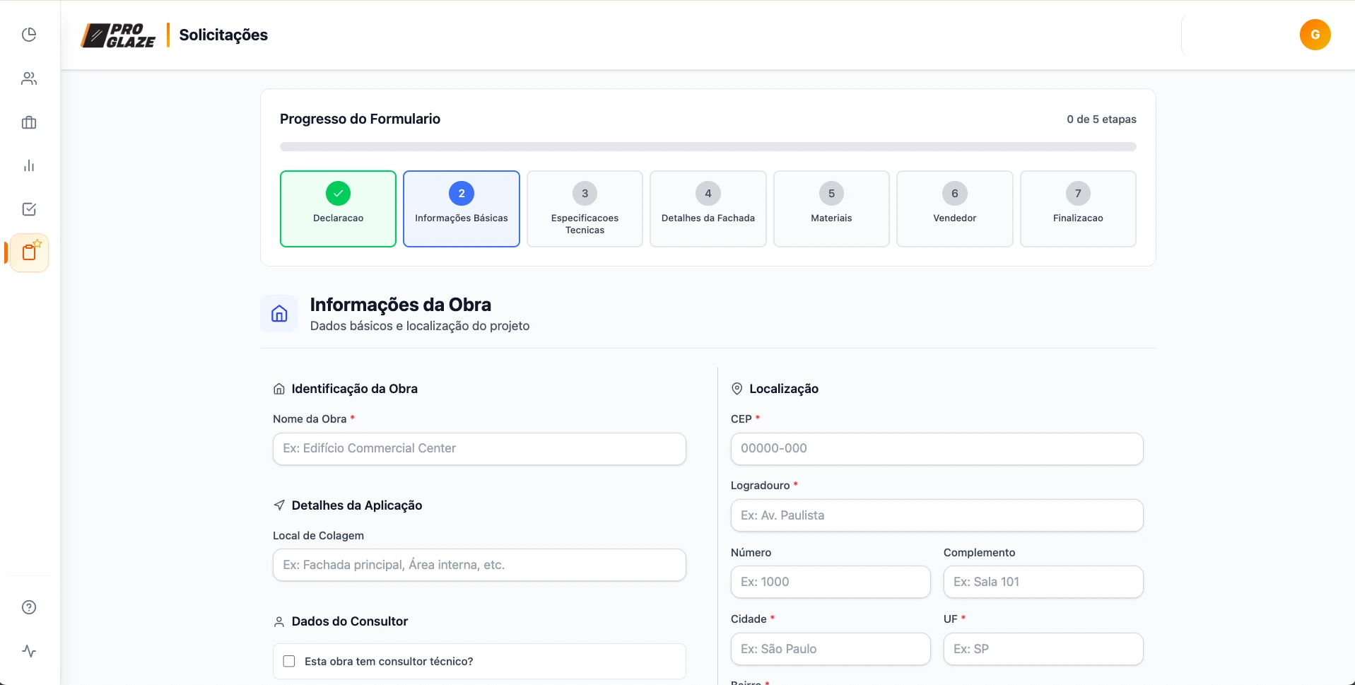Click the '0 de 5 etapas' counter

pyautogui.click(x=1101, y=119)
